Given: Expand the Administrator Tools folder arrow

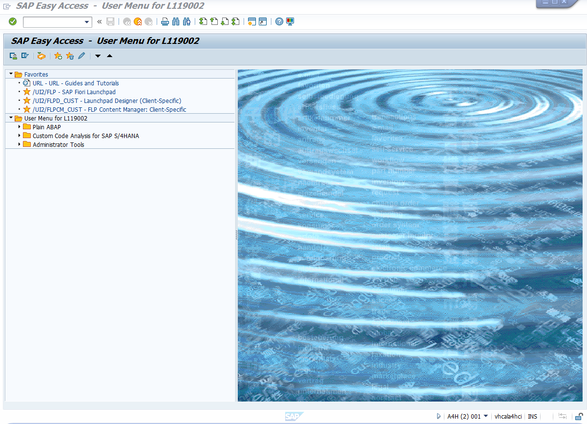Looking at the screenshot, I should coord(19,144).
